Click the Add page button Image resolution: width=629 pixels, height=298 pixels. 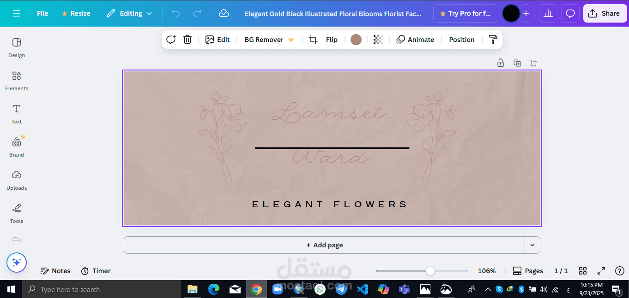pos(325,245)
